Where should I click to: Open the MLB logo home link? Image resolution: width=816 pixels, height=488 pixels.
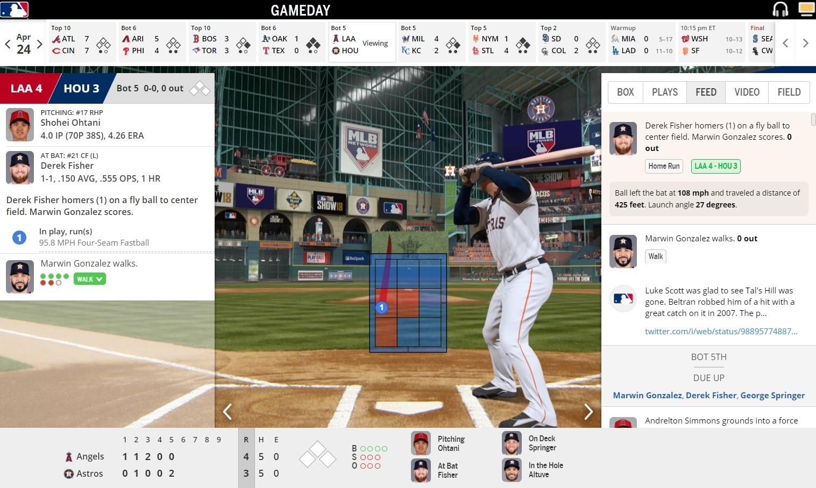point(15,10)
